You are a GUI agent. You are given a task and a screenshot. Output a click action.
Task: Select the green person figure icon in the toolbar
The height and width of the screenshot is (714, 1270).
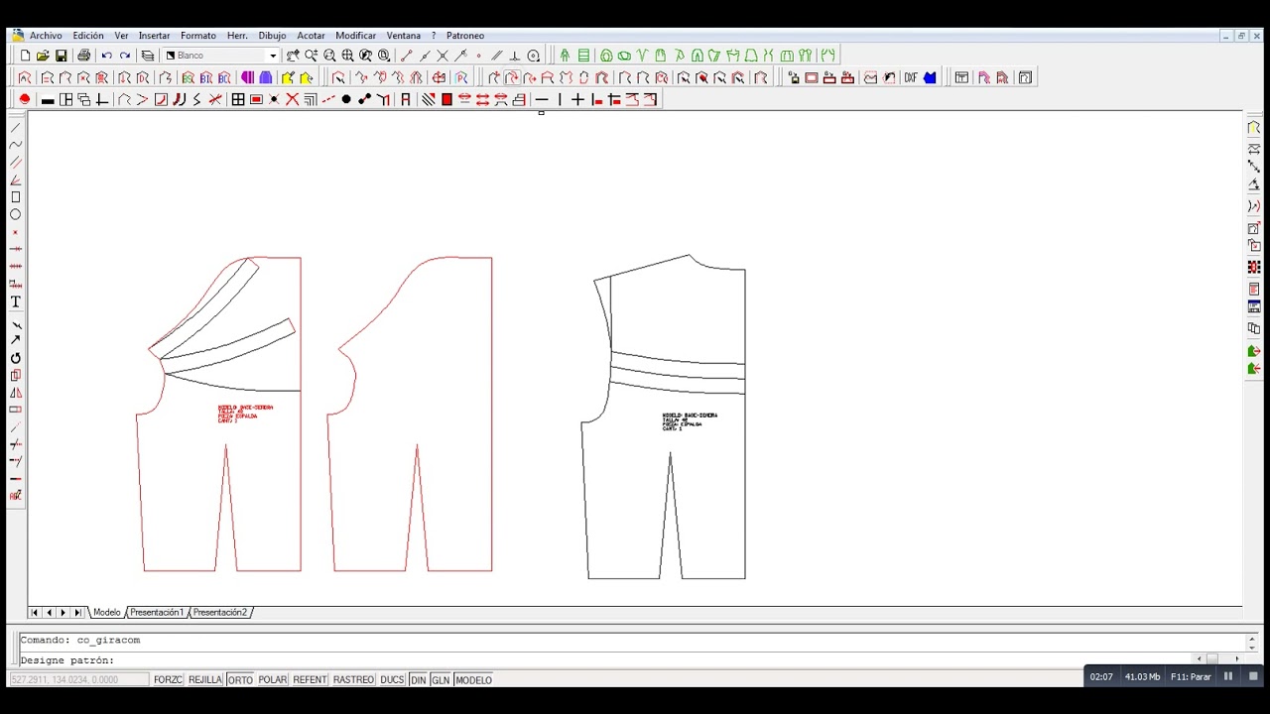(x=565, y=56)
